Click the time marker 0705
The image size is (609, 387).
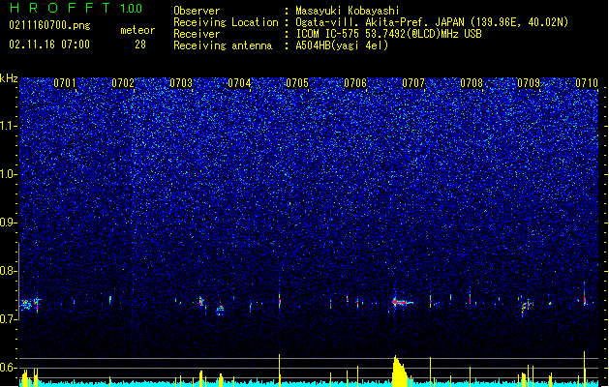point(297,83)
